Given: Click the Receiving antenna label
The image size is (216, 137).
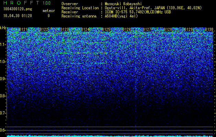Looking at the screenshot, I should pyautogui.click(x=79, y=16).
